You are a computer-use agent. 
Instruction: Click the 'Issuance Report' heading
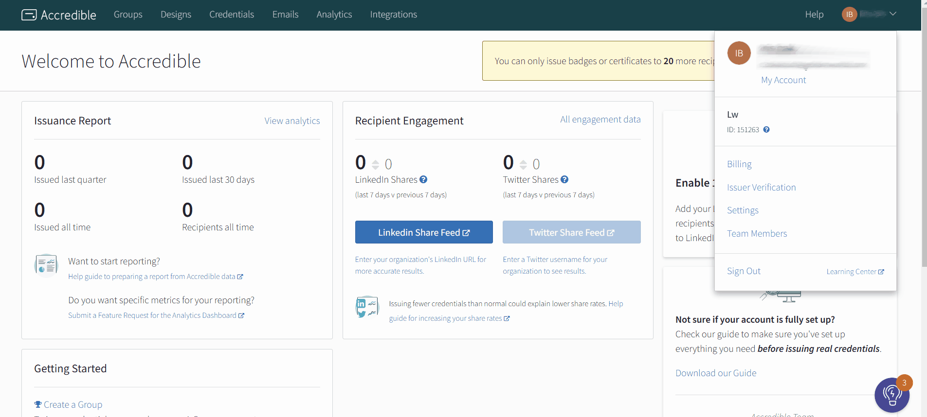point(73,121)
